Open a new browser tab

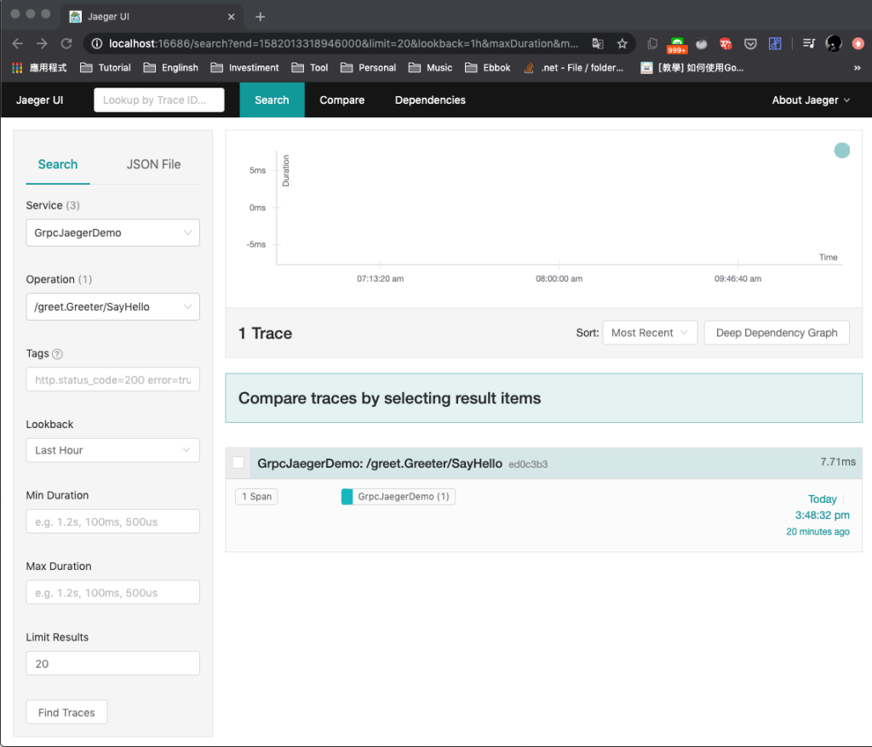261,17
